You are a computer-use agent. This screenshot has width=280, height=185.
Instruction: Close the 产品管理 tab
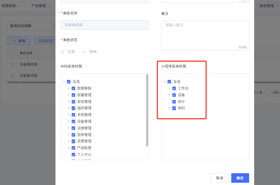tap(49, 6)
